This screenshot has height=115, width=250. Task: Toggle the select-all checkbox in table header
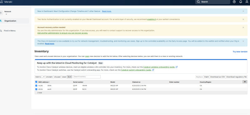[x=36, y=82]
